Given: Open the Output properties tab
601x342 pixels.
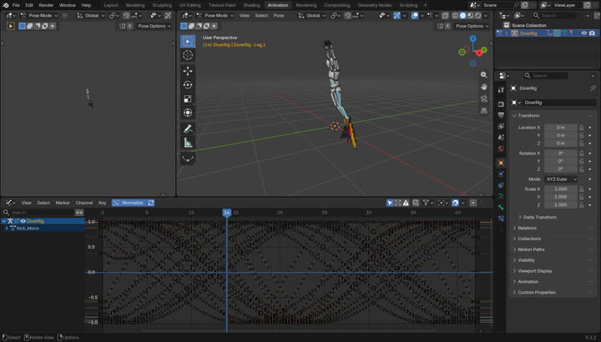Looking at the screenshot, I should (501, 115).
